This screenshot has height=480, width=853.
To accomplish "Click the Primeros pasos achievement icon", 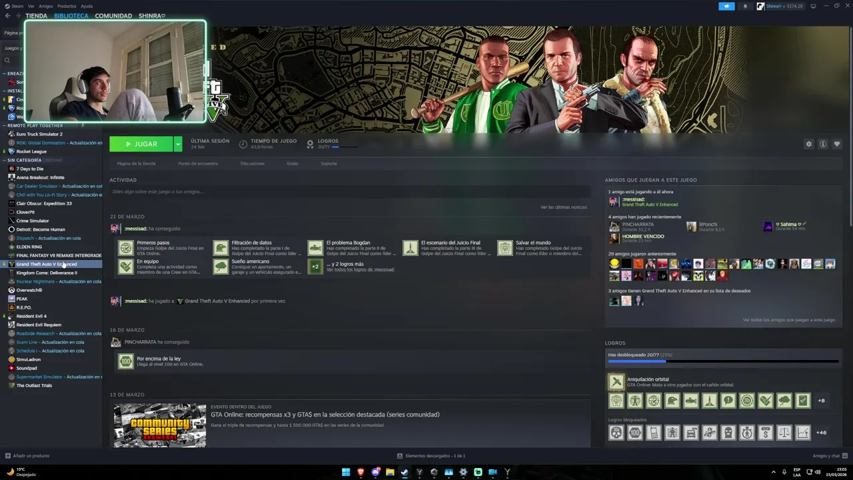I will [126, 248].
